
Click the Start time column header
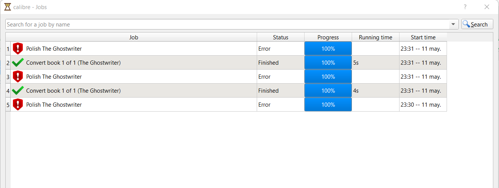click(423, 37)
